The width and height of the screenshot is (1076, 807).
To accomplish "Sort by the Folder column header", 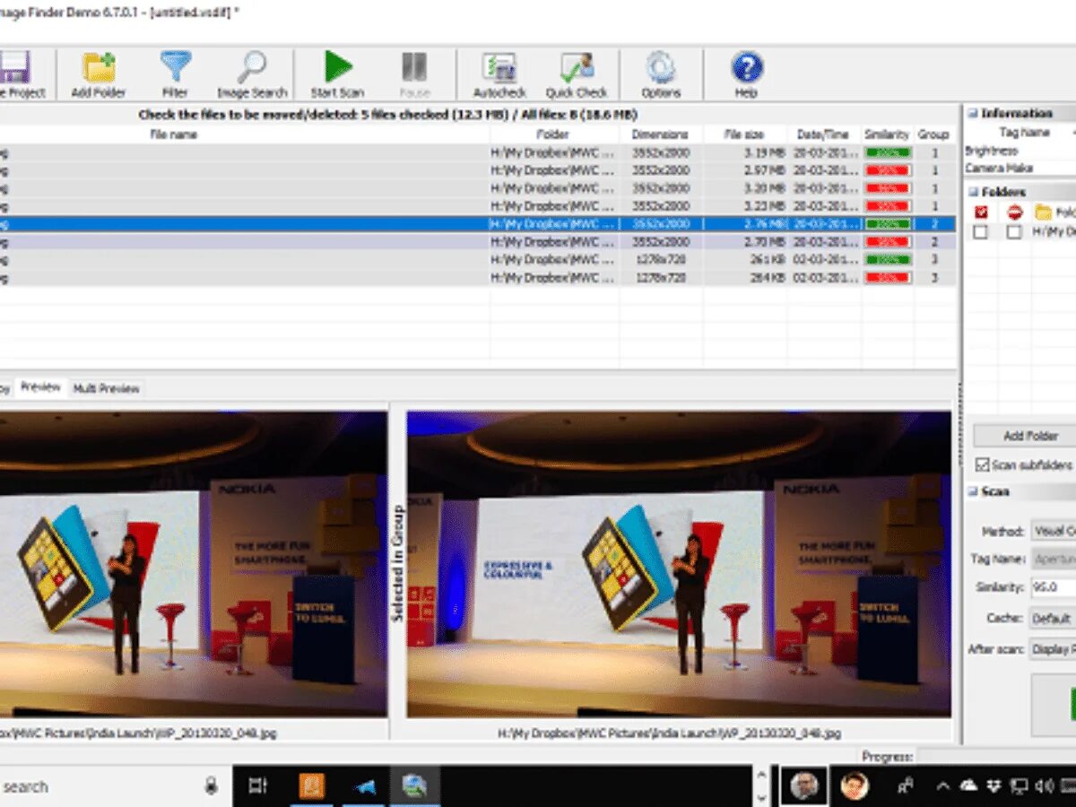I will 553,134.
